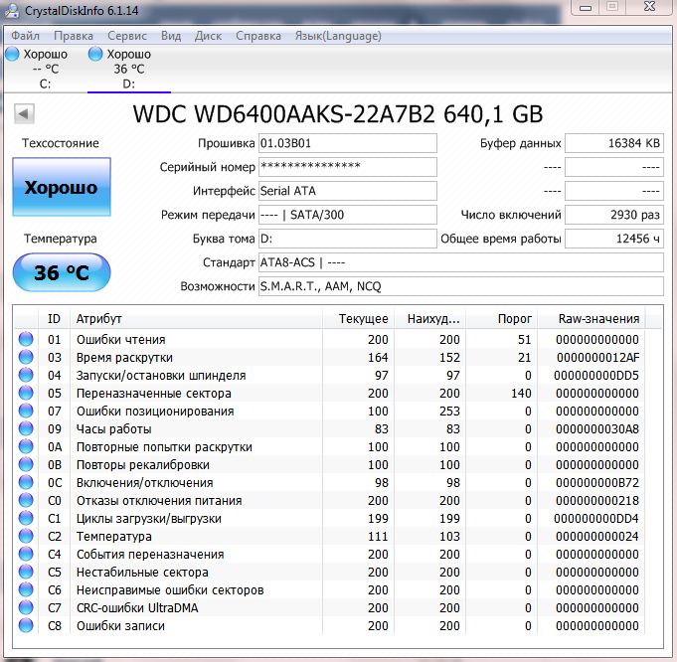Open the Вид menu

(171, 36)
